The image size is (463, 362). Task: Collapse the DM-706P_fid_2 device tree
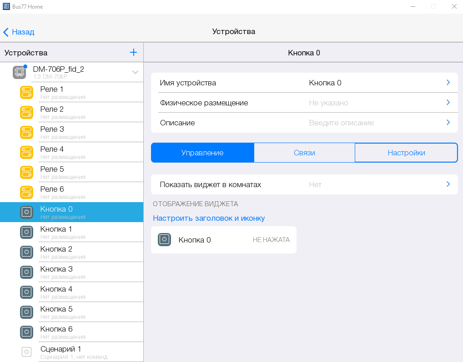[x=135, y=72]
